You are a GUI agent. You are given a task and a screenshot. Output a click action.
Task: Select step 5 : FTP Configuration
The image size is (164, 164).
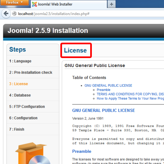pyautogui.click(x=33, y=107)
